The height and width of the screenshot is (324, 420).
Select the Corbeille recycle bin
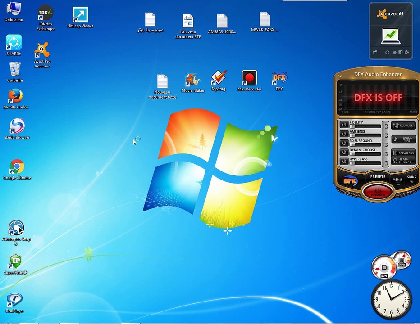(15, 72)
